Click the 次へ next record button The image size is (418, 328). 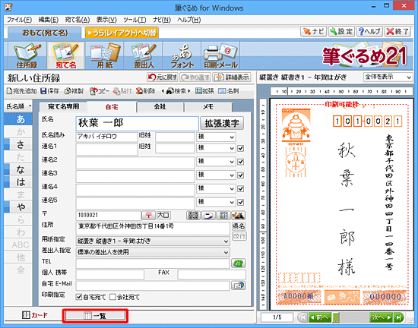tap(382, 317)
